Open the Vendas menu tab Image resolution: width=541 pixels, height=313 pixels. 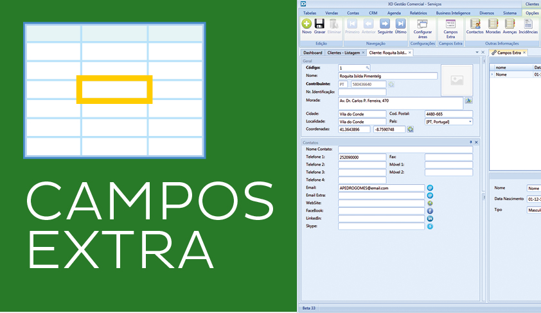(332, 13)
